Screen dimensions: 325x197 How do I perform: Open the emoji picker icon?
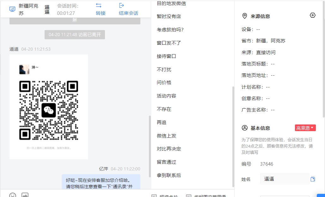(13, 195)
